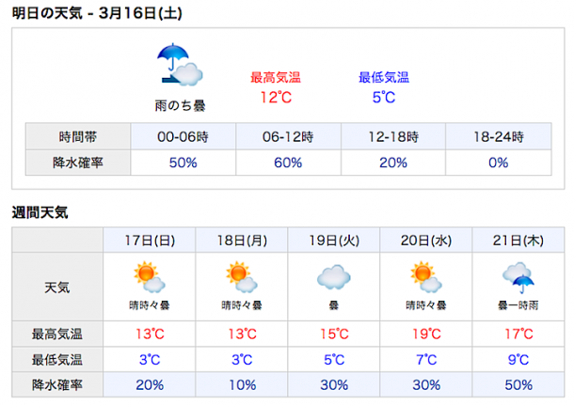Select the 12-18時 time slot header
574x405 pixels.
pyautogui.click(x=393, y=136)
